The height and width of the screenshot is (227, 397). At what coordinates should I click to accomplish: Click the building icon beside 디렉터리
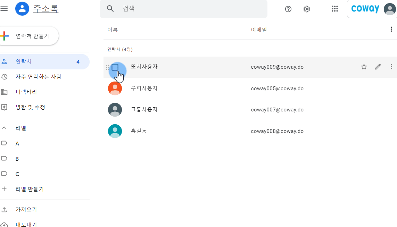click(4, 92)
